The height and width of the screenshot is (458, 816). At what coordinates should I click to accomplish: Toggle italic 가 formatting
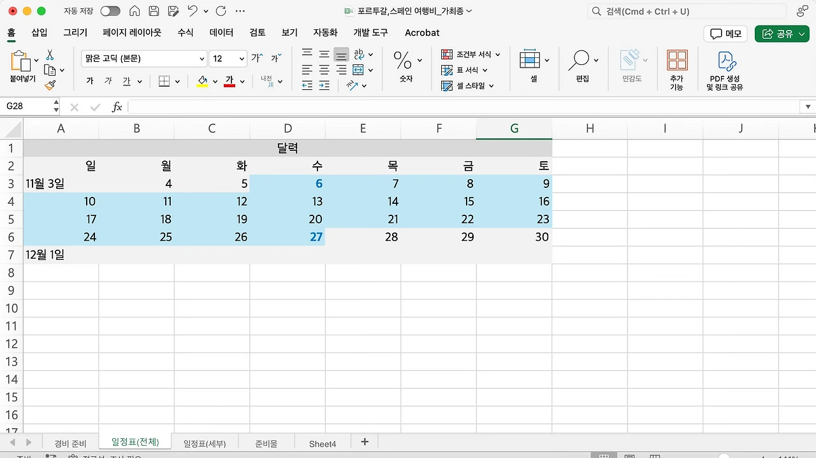[x=108, y=81]
